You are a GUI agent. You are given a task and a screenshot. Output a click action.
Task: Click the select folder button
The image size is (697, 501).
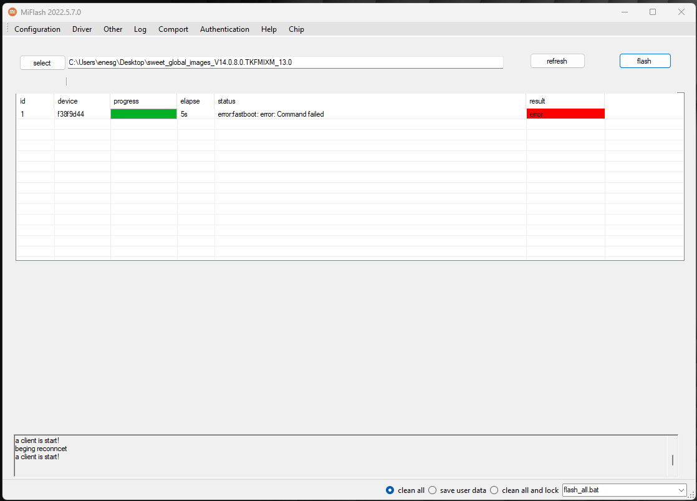click(42, 63)
